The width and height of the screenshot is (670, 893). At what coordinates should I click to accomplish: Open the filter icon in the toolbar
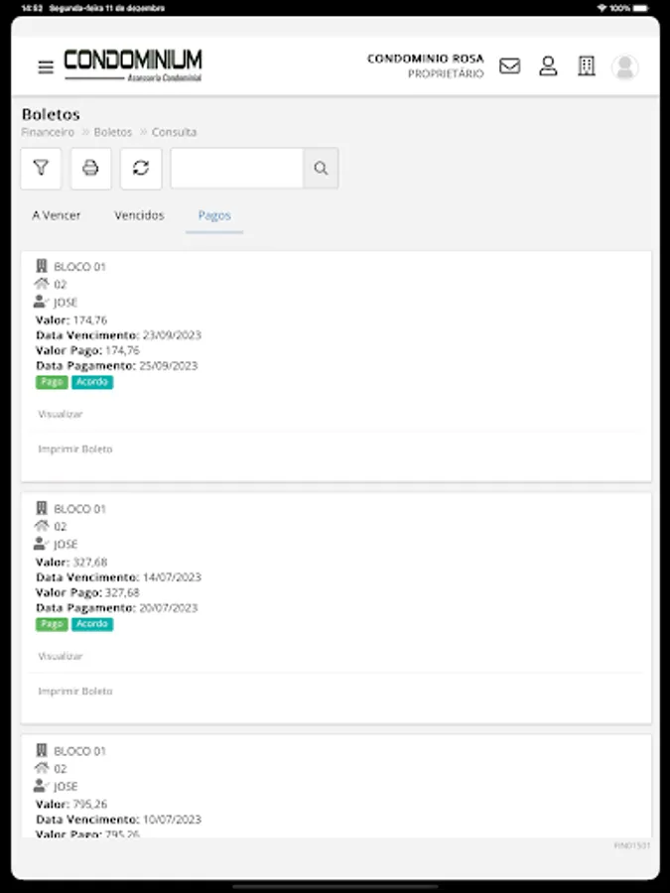coord(41,168)
